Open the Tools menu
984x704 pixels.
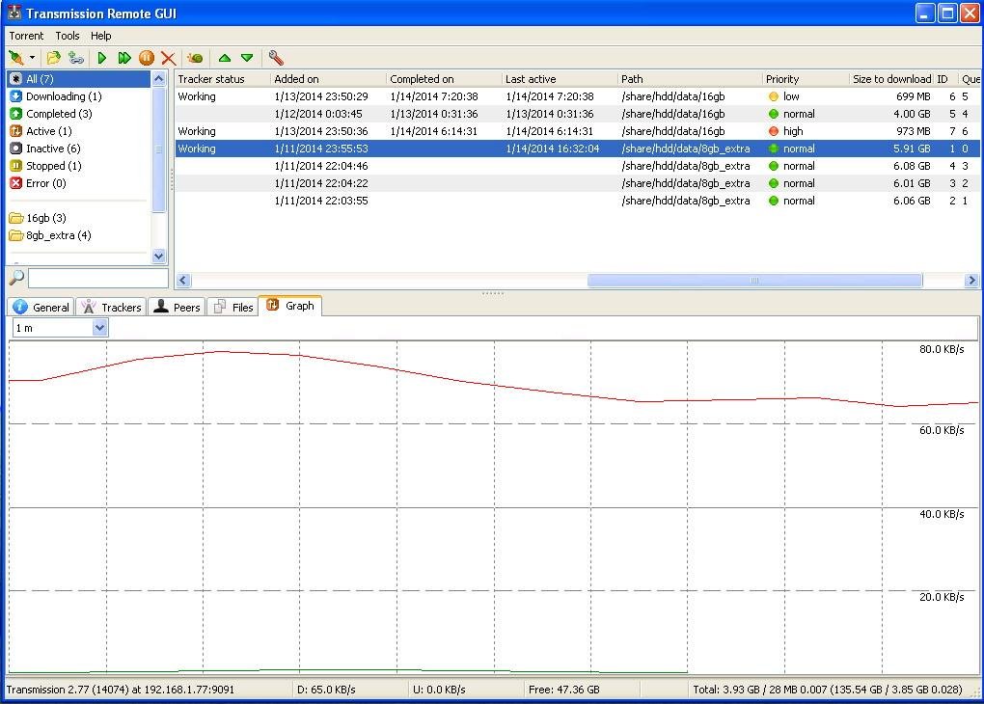(x=68, y=36)
